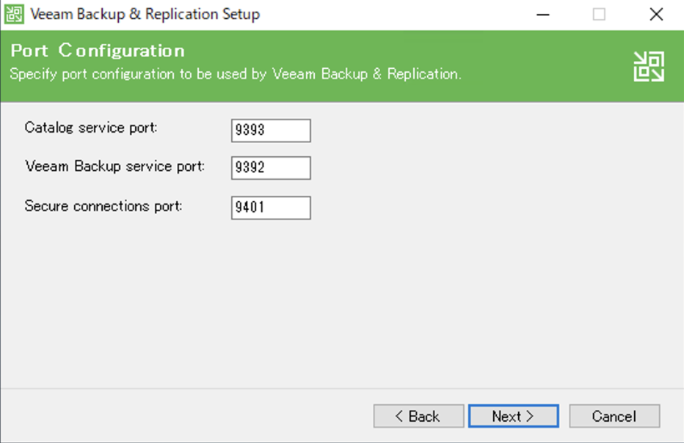Select the Secure connections port field

(x=271, y=208)
